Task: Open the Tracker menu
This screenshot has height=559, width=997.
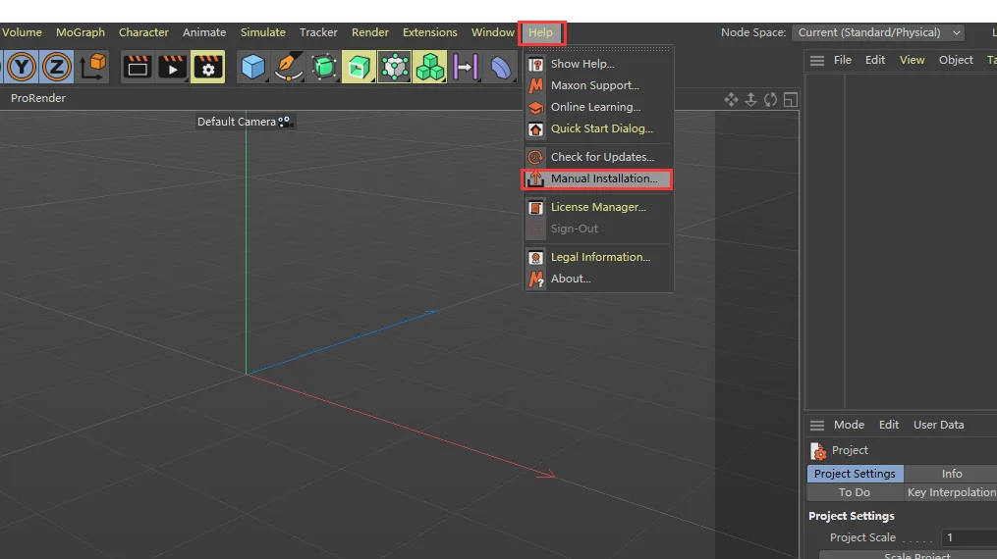Action: point(318,32)
